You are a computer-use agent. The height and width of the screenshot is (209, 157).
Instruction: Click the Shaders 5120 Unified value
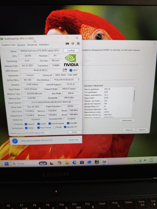tap(32, 84)
